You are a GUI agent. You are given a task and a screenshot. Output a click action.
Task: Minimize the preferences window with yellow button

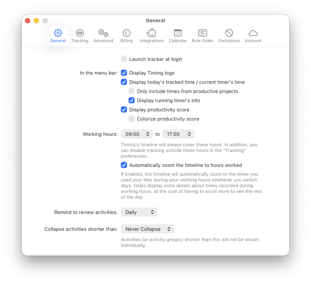36,21
